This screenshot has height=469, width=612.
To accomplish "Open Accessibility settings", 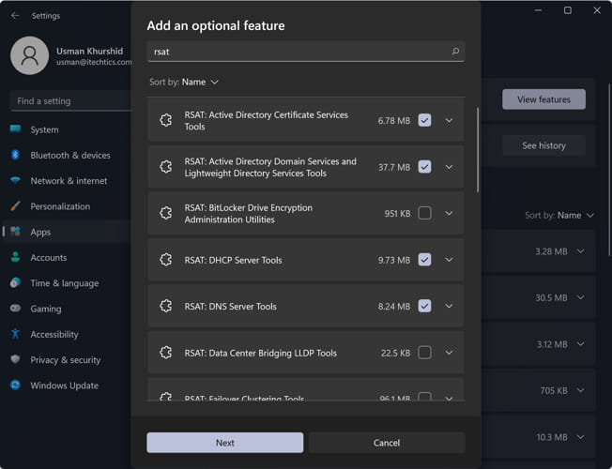I will click(x=67, y=334).
